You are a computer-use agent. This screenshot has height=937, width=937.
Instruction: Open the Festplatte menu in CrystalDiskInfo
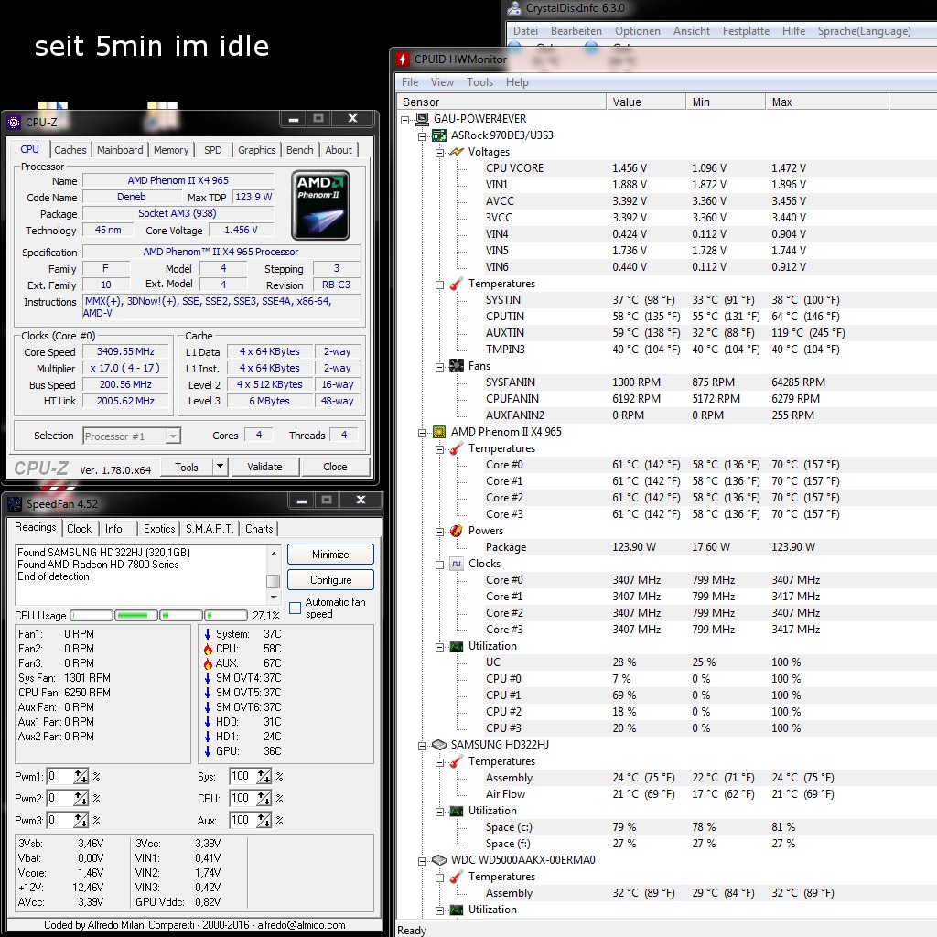click(x=746, y=31)
